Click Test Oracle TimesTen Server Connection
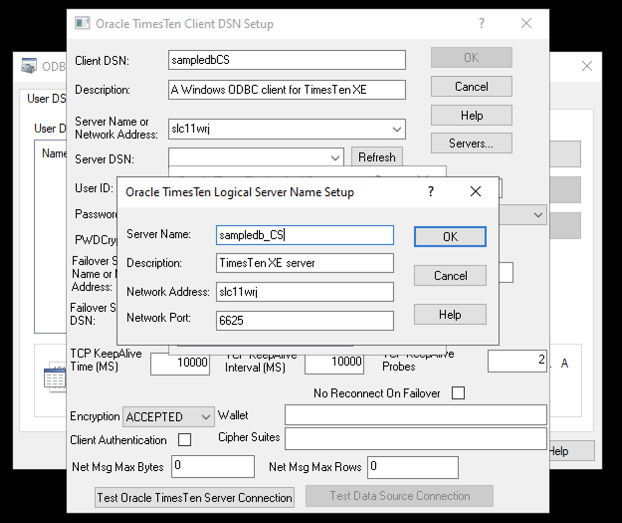This screenshot has width=622, height=523. pos(195,498)
